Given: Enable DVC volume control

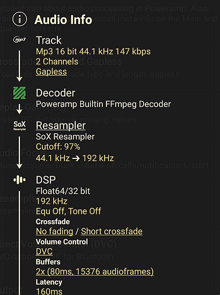Looking at the screenshot, I should coord(44,251).
